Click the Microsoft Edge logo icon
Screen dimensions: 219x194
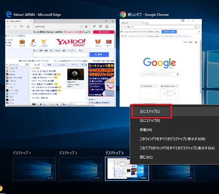9,15
